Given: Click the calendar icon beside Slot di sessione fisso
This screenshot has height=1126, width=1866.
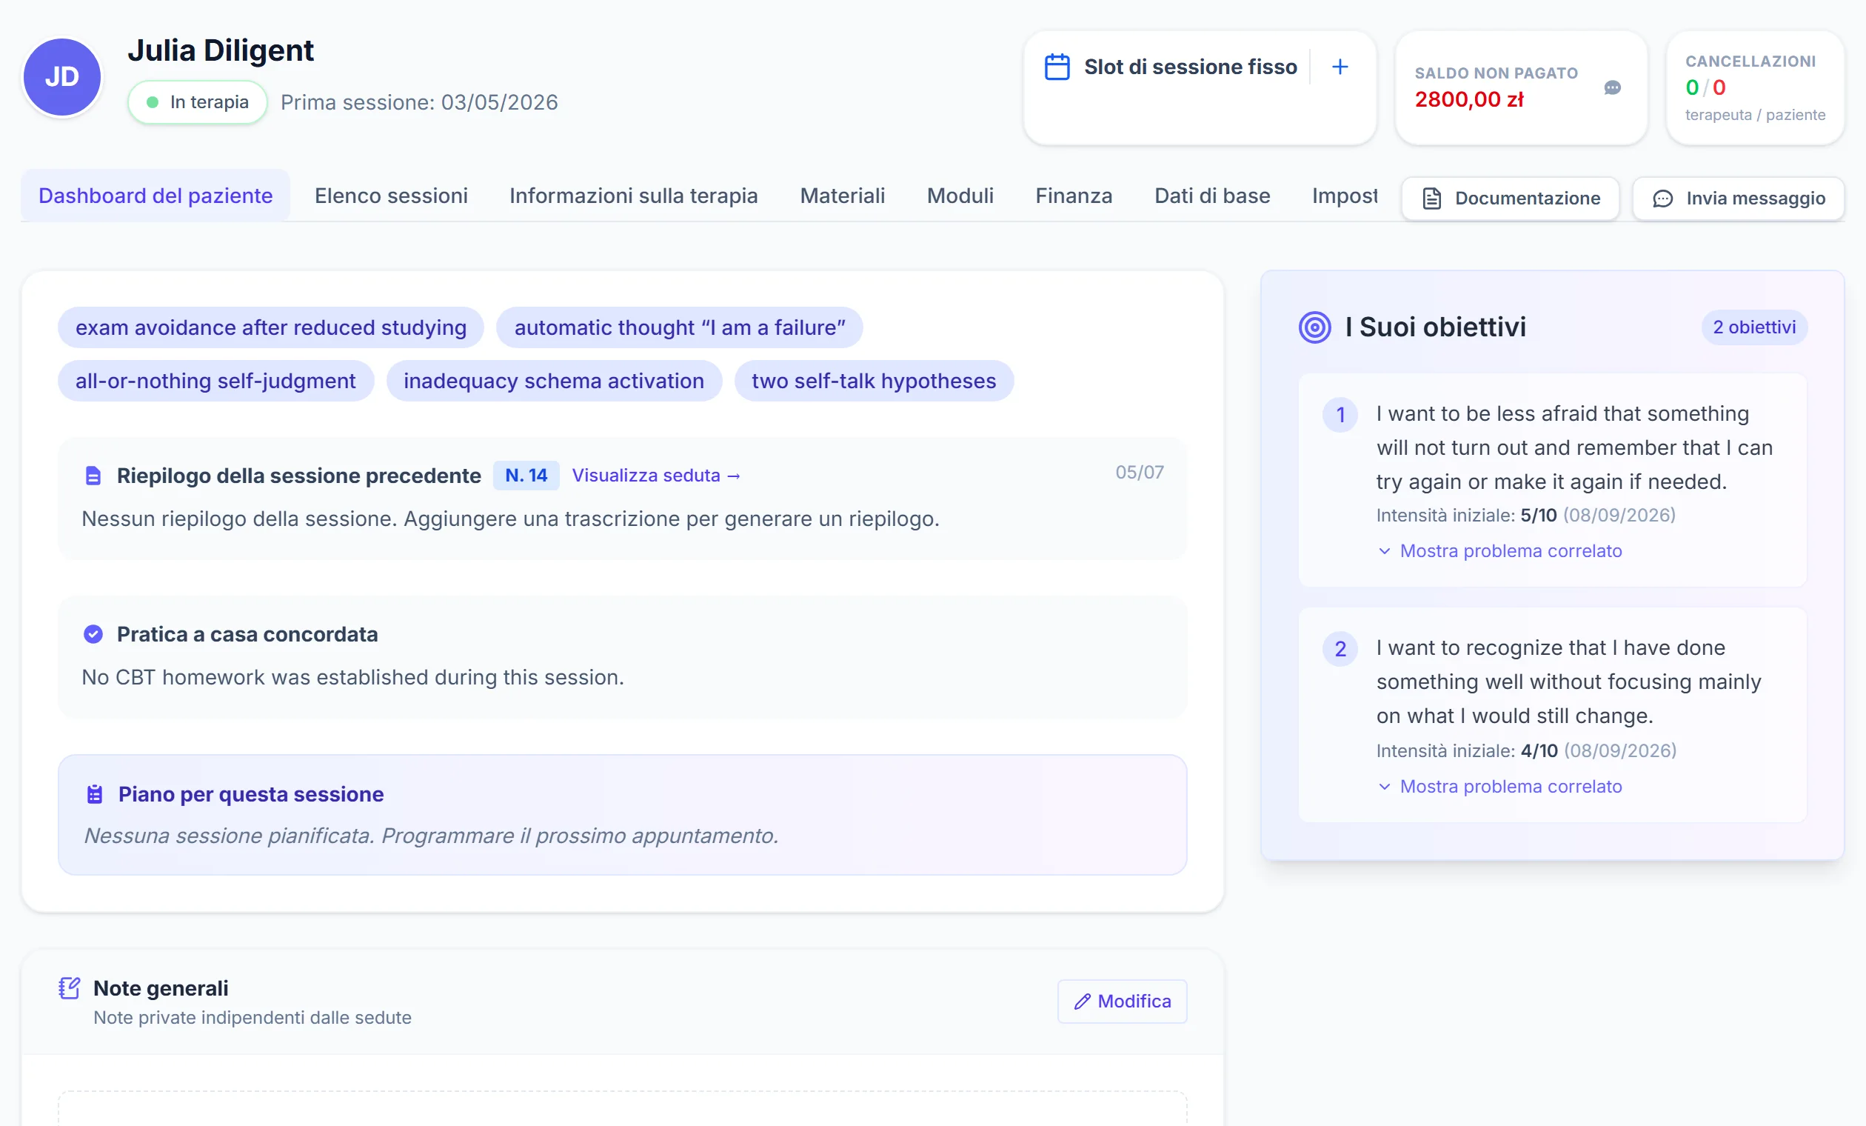Looking at the screenshot, I should [x=1057, y=67].
